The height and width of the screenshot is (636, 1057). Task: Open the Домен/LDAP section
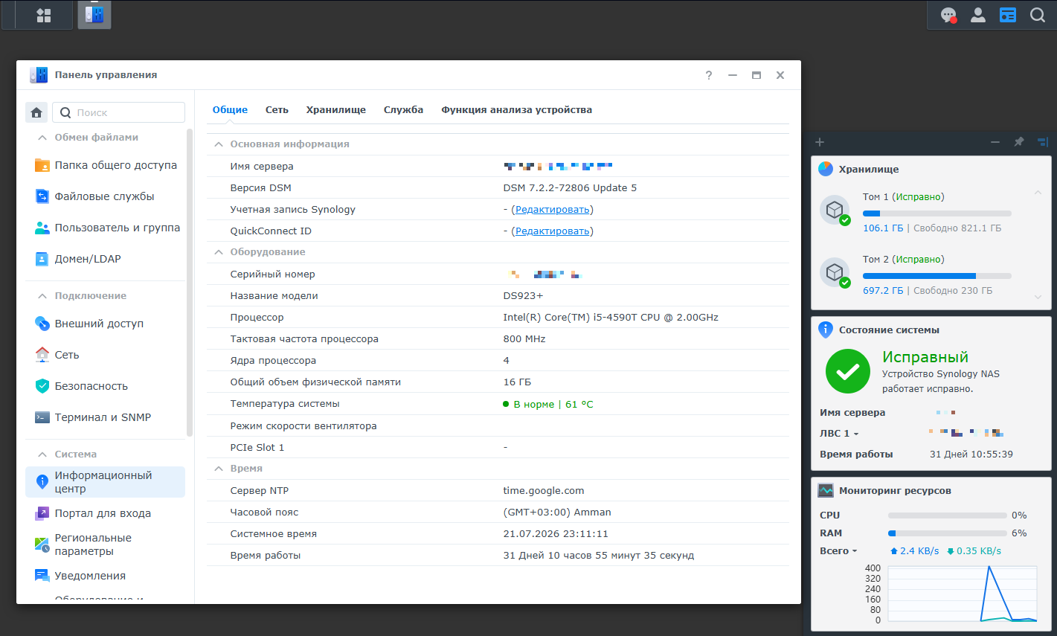[105, 259]
